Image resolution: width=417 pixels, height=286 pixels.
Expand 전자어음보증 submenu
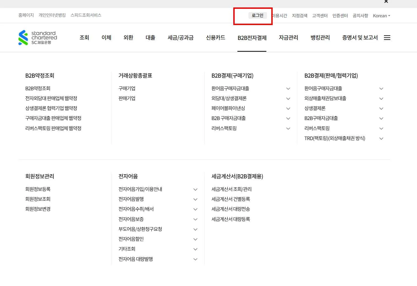tap(195, 219)
